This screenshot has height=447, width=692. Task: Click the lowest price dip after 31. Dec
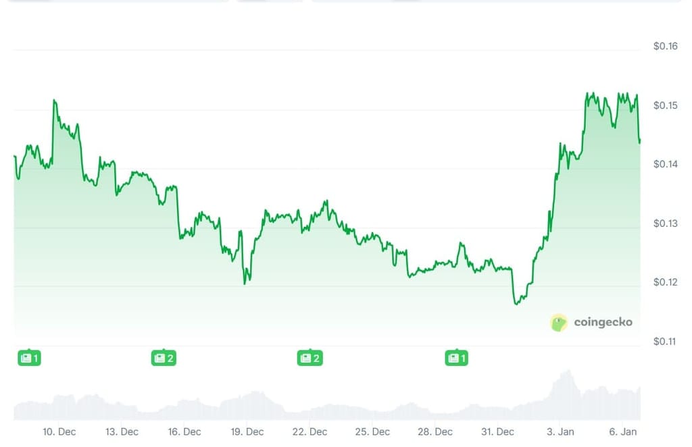point(516,303)
